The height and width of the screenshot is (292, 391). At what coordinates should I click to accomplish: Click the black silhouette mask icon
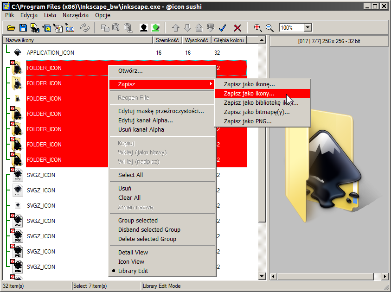(x=144, y=28)
